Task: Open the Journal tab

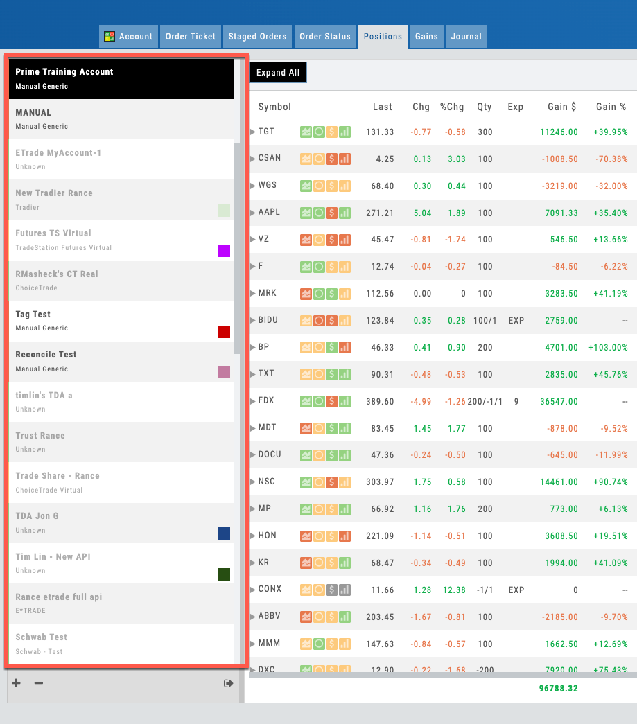Action: click(x=466, y=37)
